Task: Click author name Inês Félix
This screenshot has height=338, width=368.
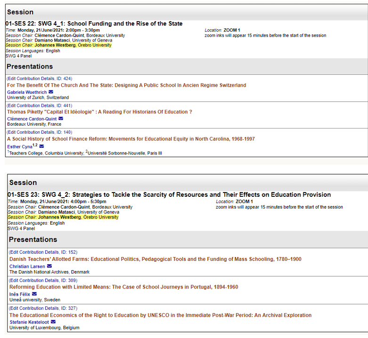Action: [x=20, y=294]
